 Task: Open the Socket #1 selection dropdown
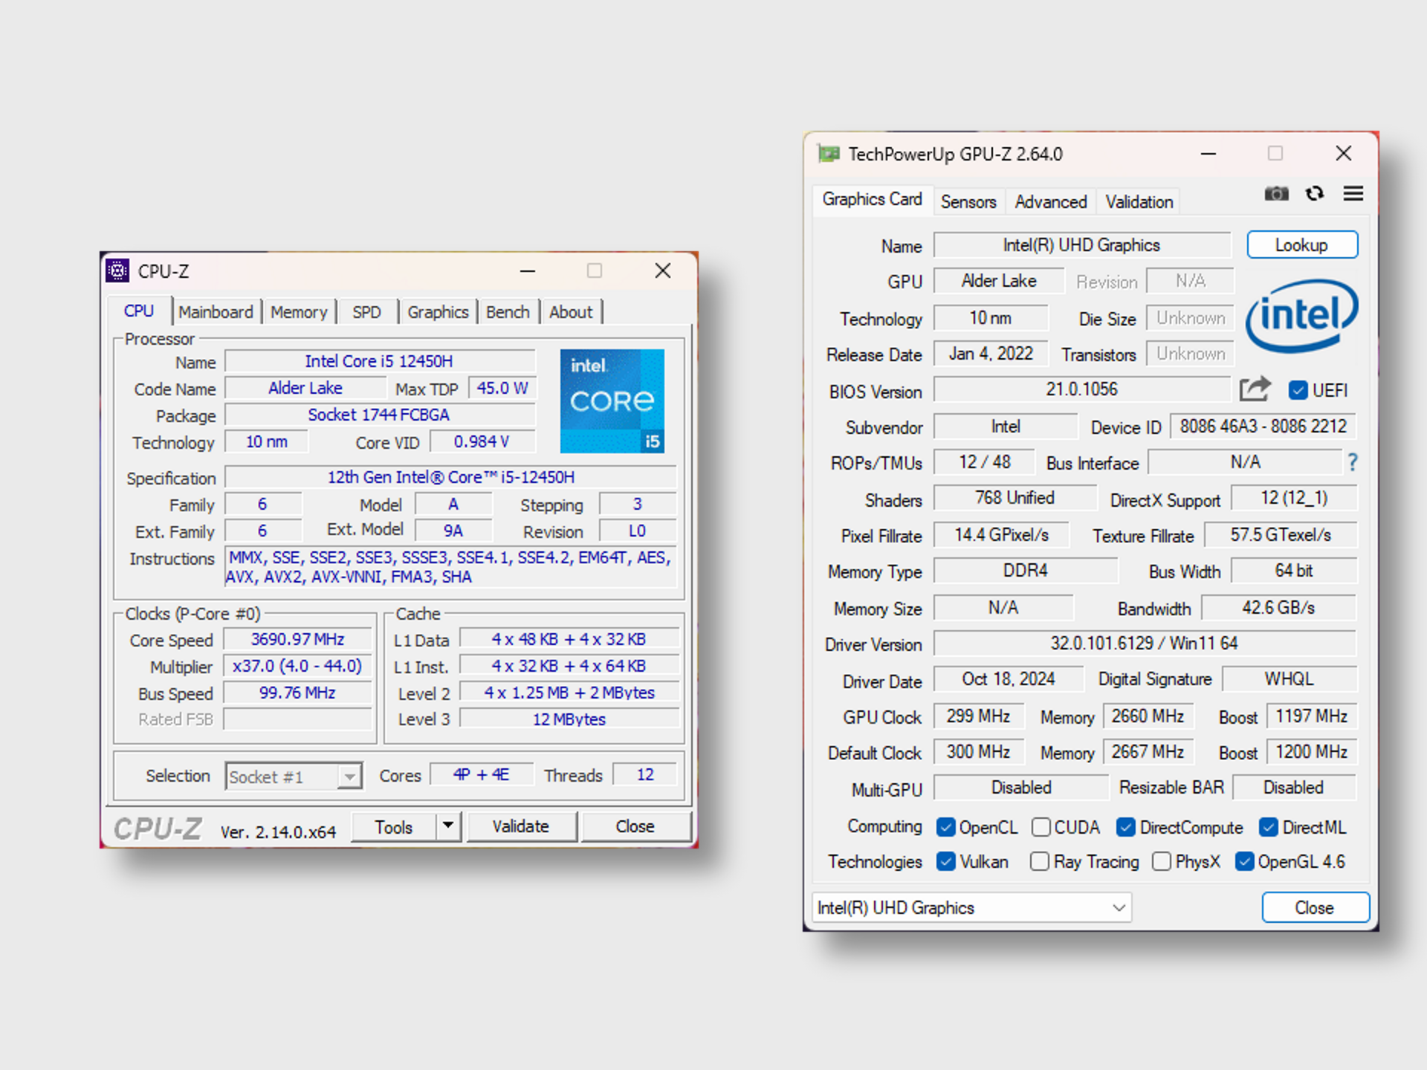tap(294, 776)
